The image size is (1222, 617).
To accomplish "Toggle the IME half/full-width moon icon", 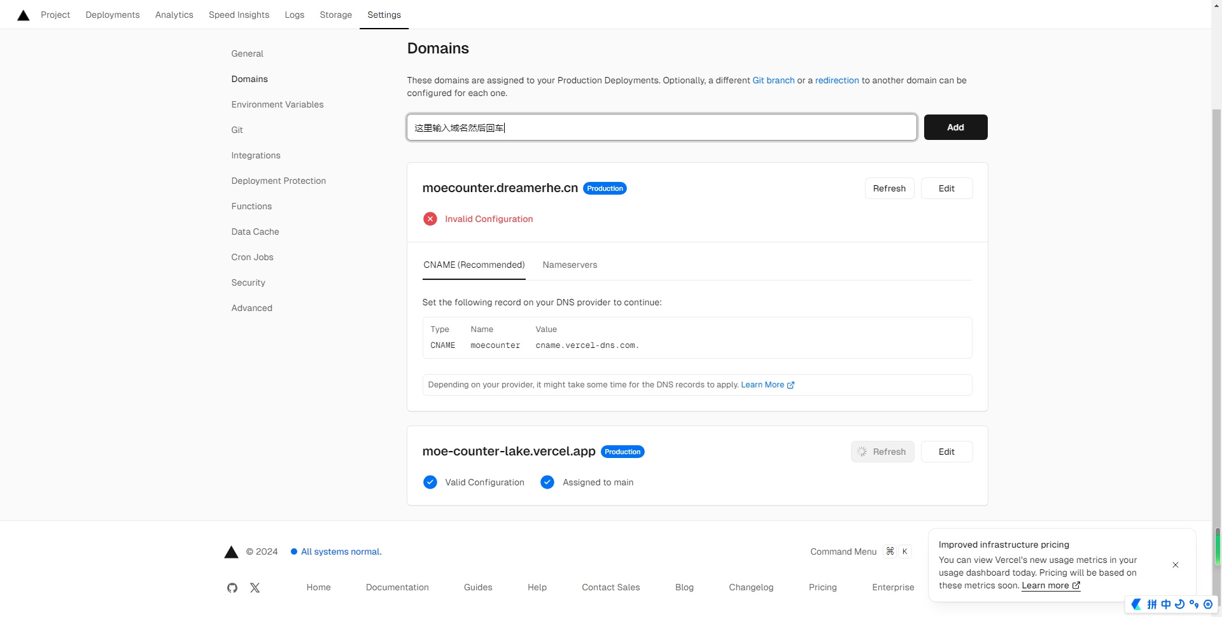I will (x=1180, y=604).
